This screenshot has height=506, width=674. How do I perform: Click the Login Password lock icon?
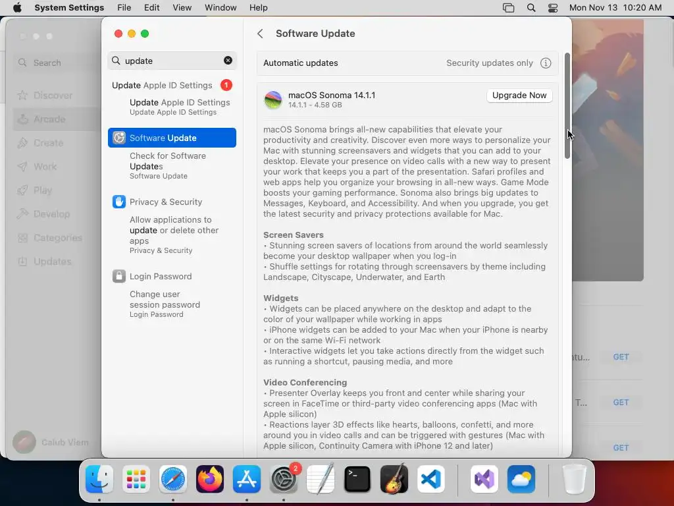[119, 276]
